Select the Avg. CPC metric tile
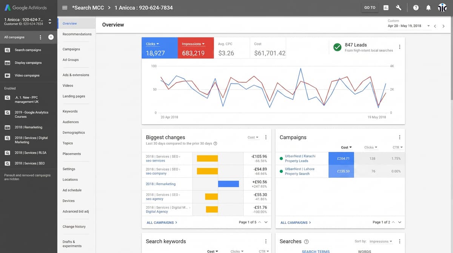 [x=232, y=48]
